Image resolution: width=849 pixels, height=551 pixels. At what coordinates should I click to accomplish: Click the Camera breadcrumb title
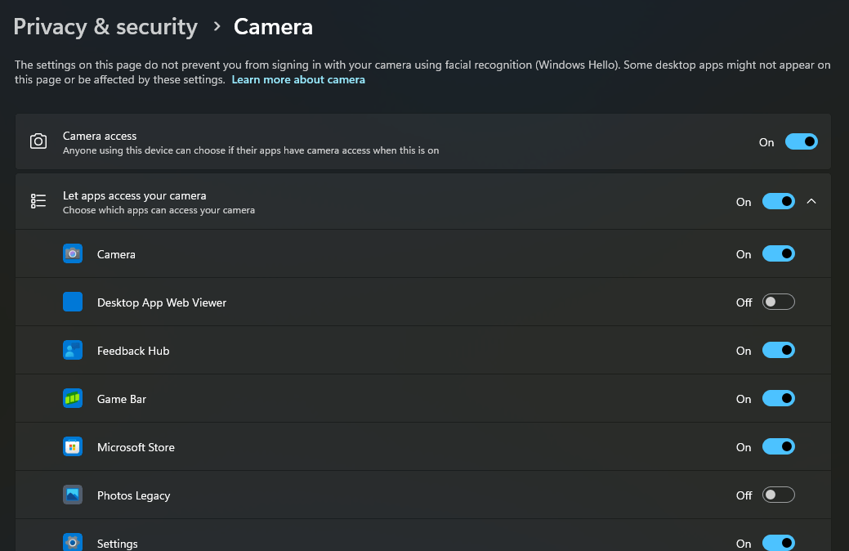click(273, 26)
